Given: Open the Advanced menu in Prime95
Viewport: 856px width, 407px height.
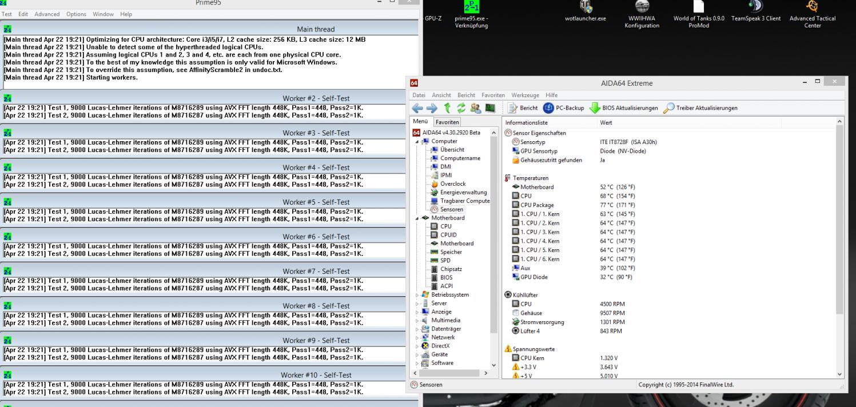Looking at the screenshot, I should coord(47,14).
